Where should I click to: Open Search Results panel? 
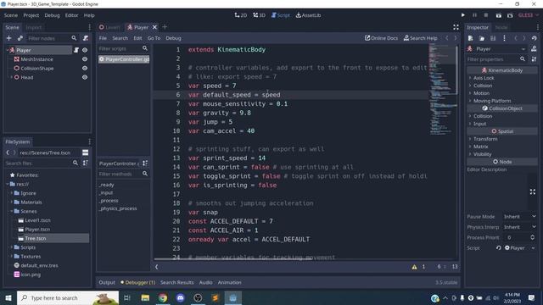(x=177, y=282)
